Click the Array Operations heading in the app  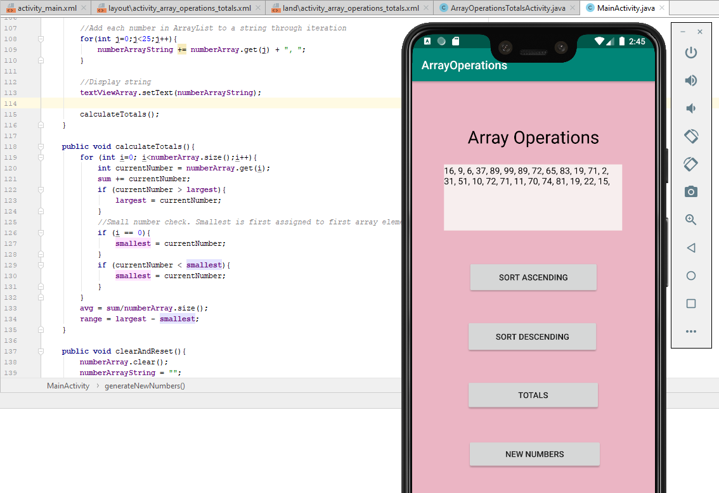pos(533,138)
